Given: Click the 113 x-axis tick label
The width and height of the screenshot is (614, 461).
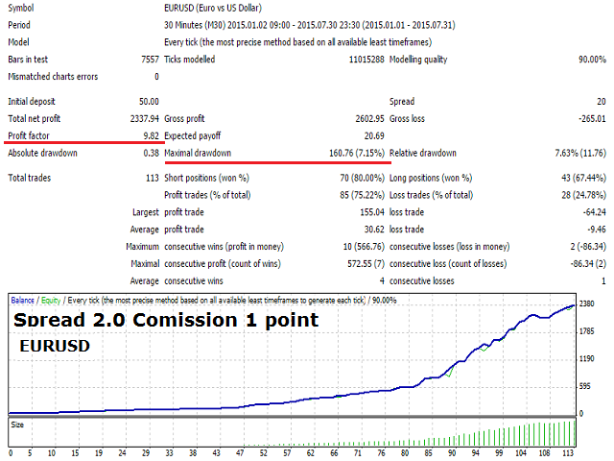Looking at the screenshot, I should coord(567,453).
